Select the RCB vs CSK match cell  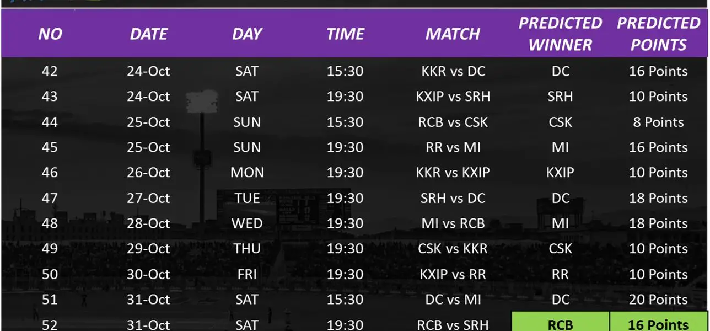click(x=453, y=122)
